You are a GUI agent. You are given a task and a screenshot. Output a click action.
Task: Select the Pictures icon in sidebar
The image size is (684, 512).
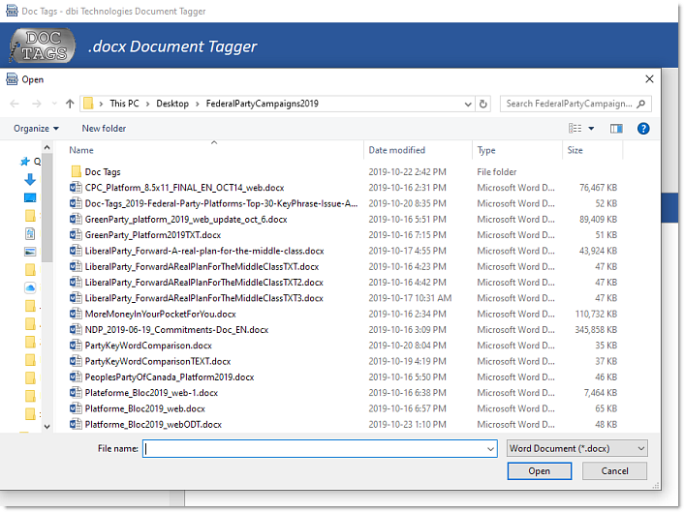click(x=30, y=252)
